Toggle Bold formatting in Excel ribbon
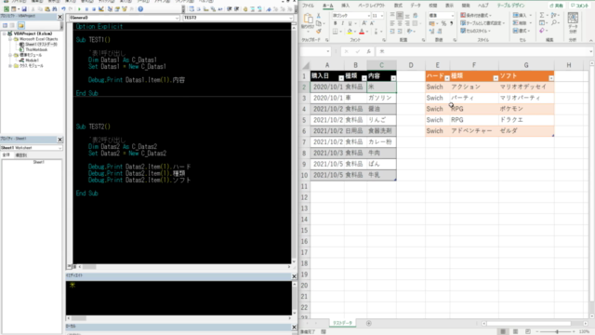 coord(335,23)
